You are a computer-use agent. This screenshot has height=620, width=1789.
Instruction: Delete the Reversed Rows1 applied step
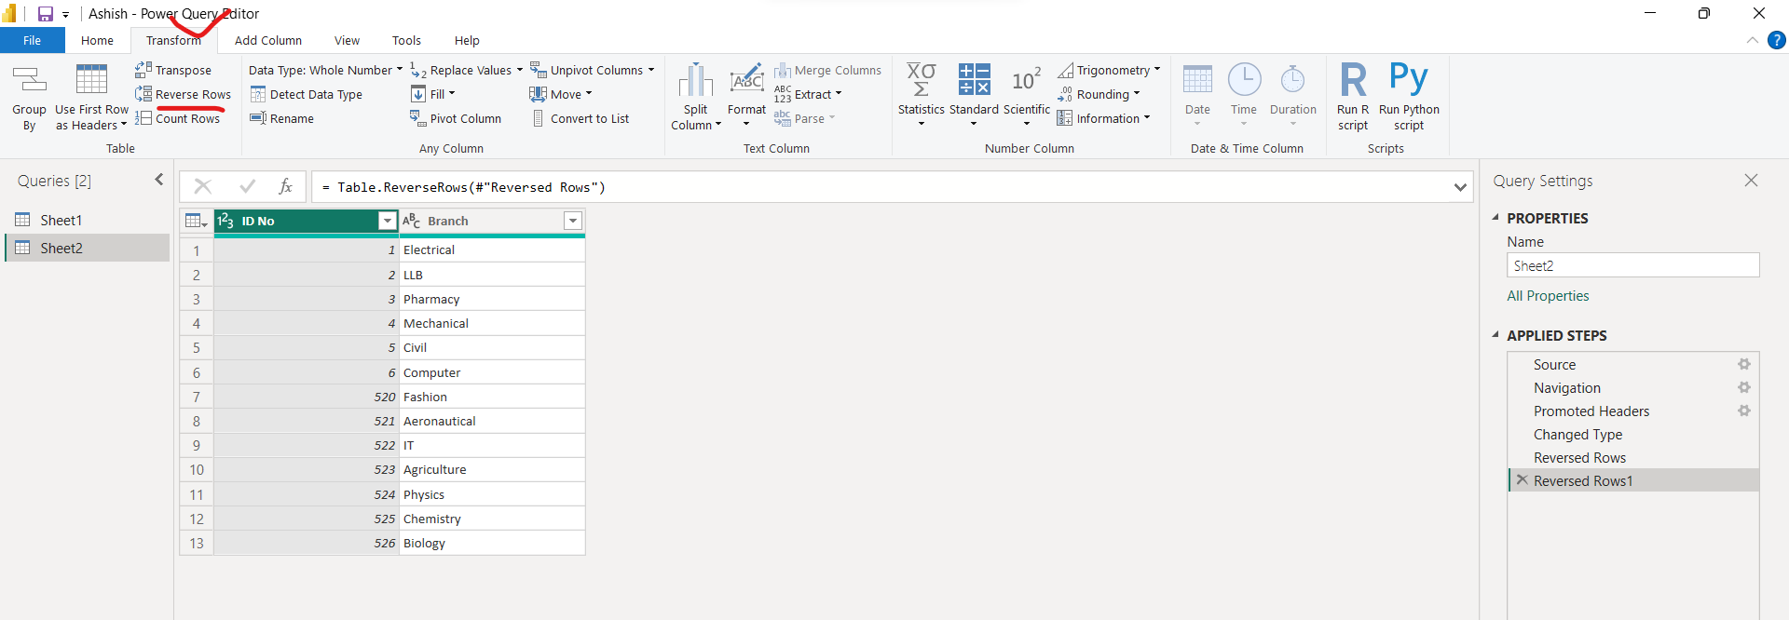[1522, 480]
